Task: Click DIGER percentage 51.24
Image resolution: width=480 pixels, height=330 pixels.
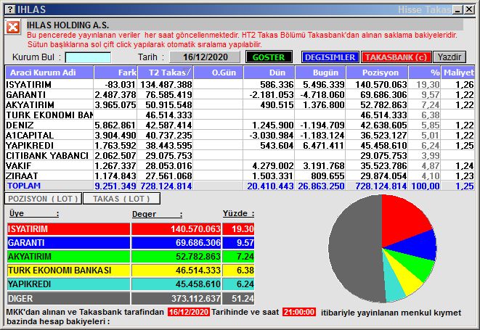Action: coord(243,298)
